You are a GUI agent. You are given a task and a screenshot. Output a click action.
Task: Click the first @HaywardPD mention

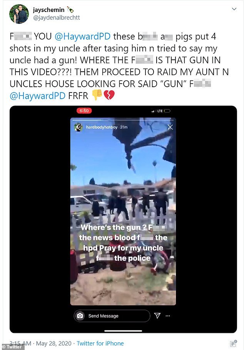click(x=82, y=36)
